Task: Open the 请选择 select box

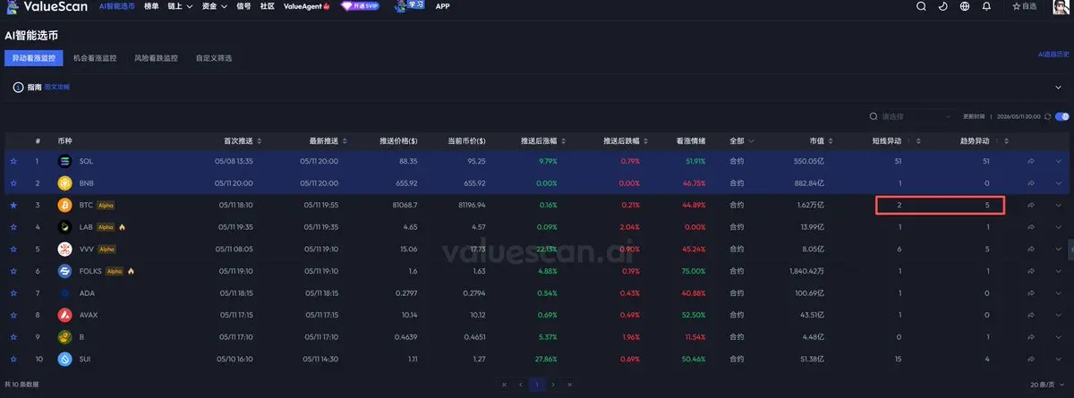Action: (911, 116)
